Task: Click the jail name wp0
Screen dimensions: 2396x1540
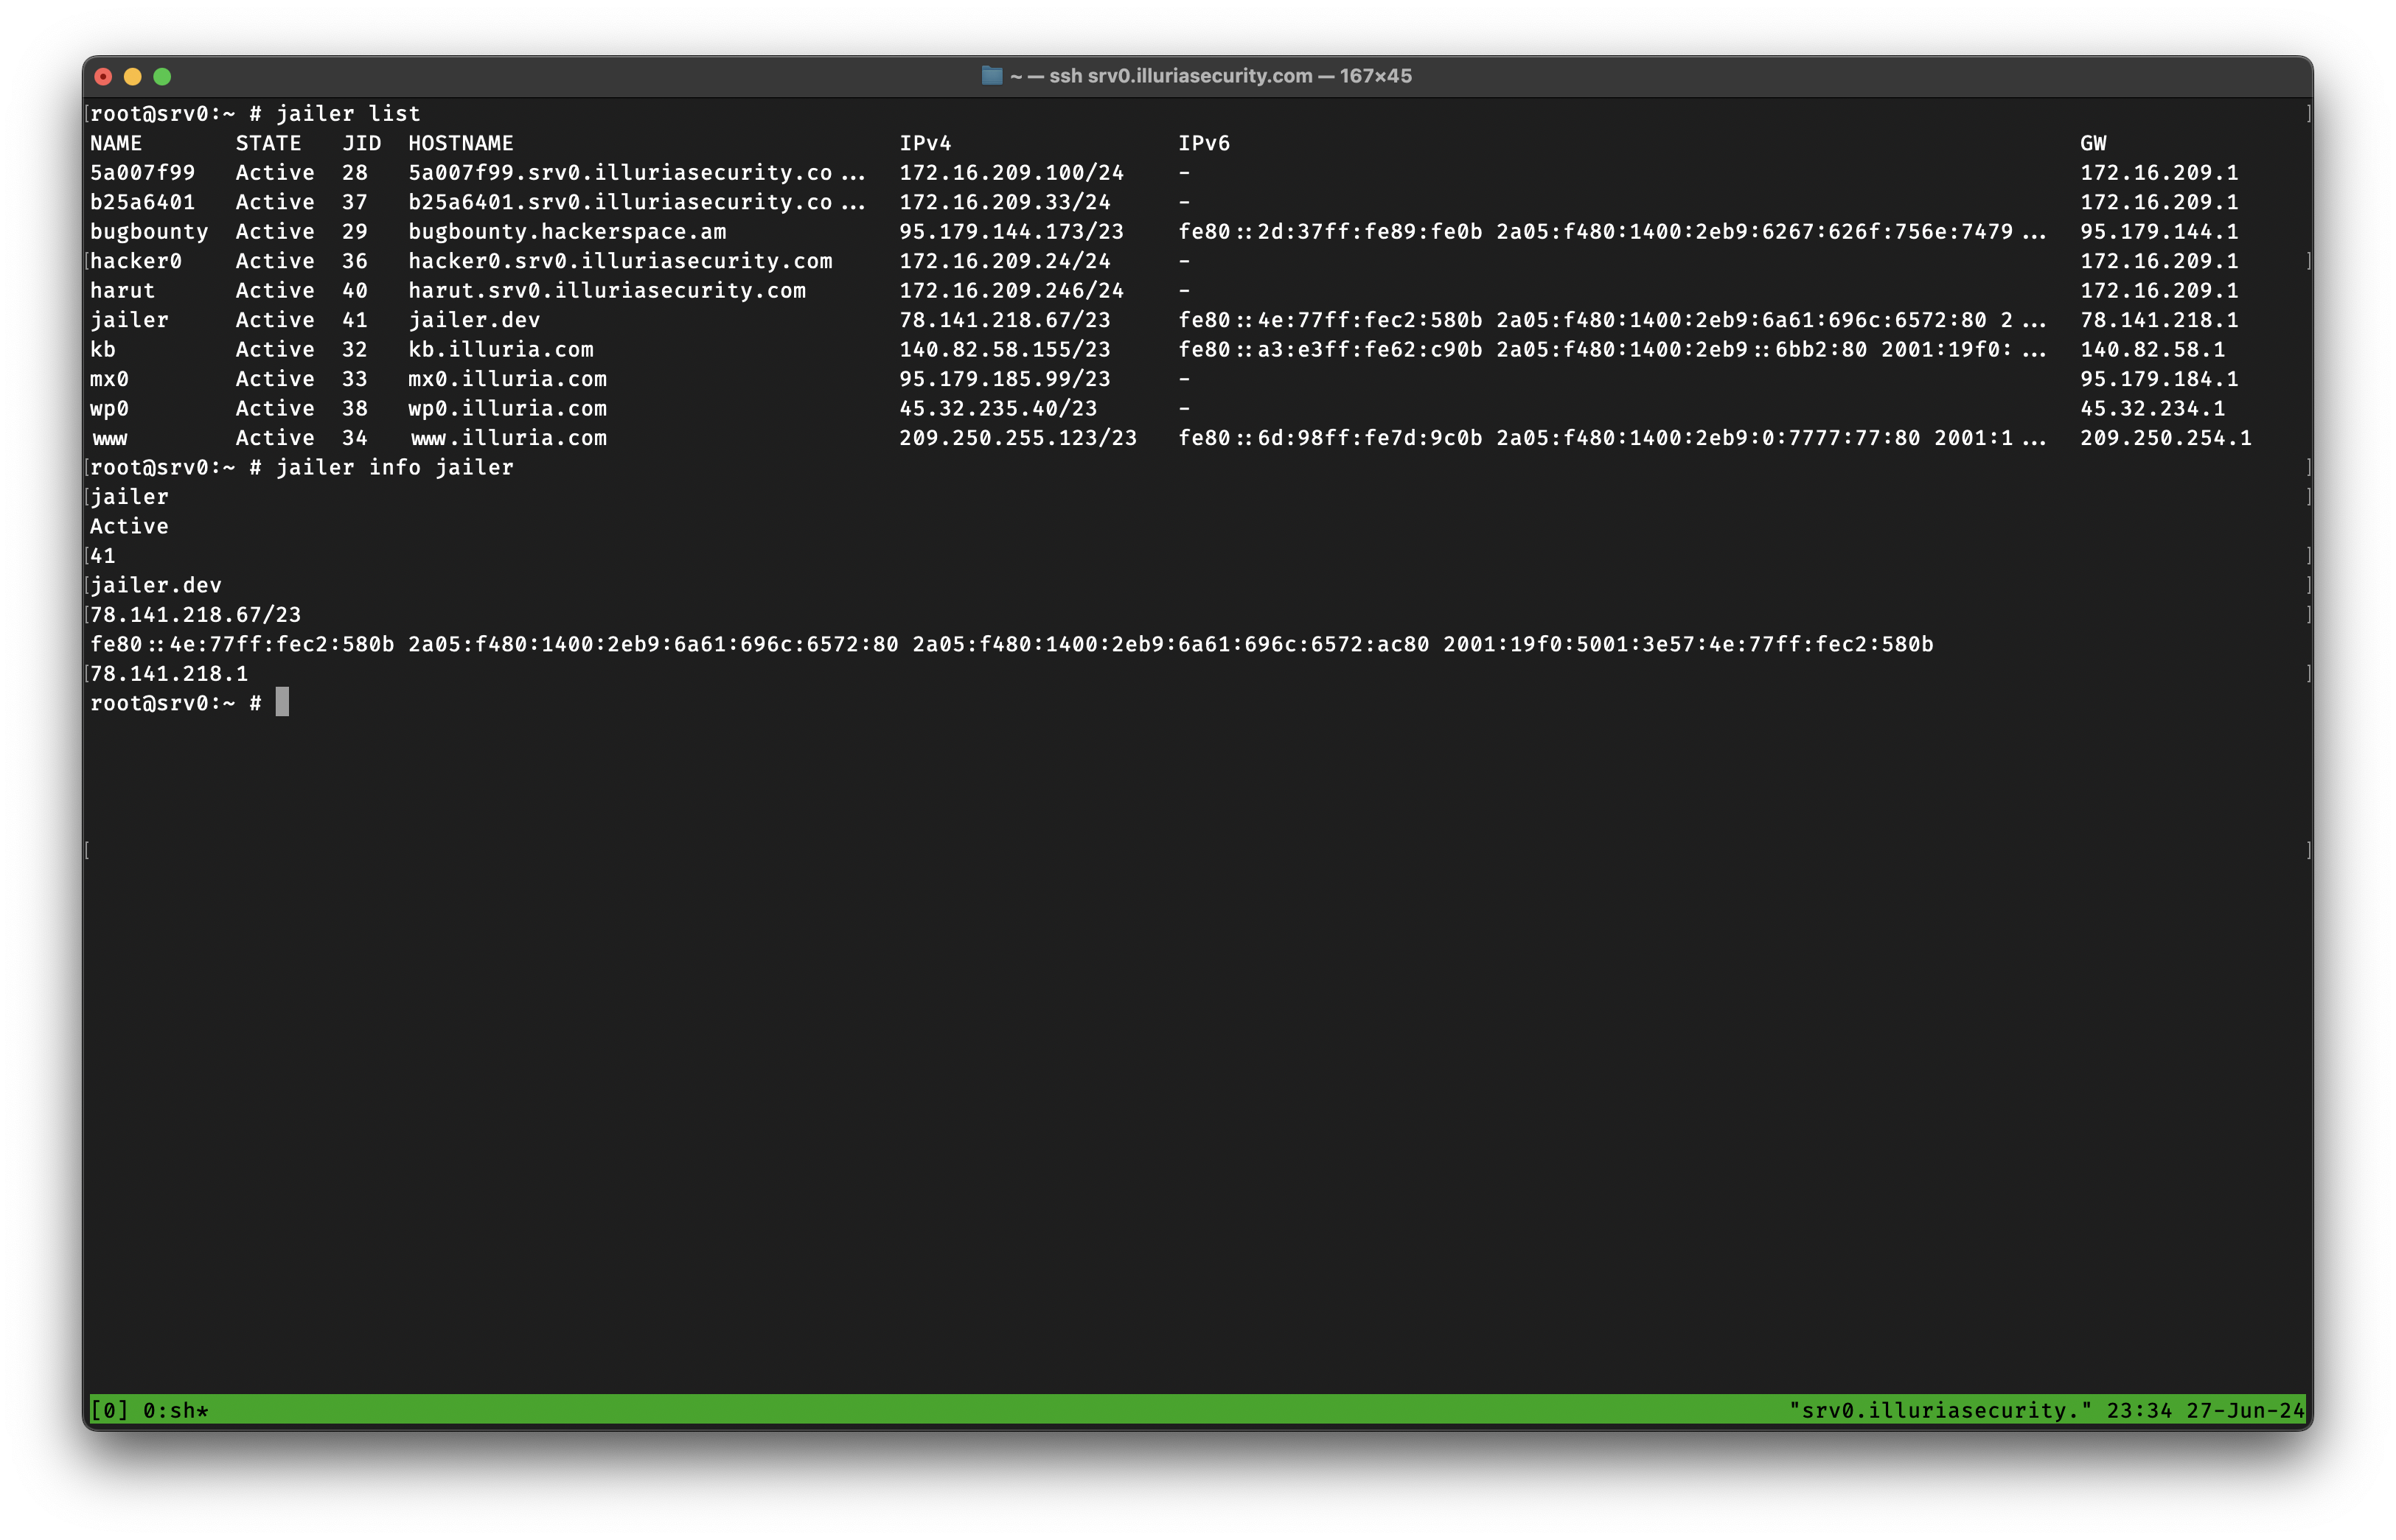Action: point(109,409)
